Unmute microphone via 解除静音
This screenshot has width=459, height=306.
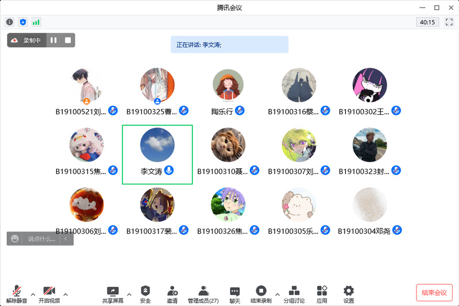coord(17,295)
